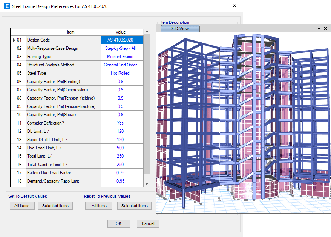Viewport: 331px width, 237px height.
Task: Edit Phi(Bending) capacity factor value 0.9
Action: click(122, 82)
